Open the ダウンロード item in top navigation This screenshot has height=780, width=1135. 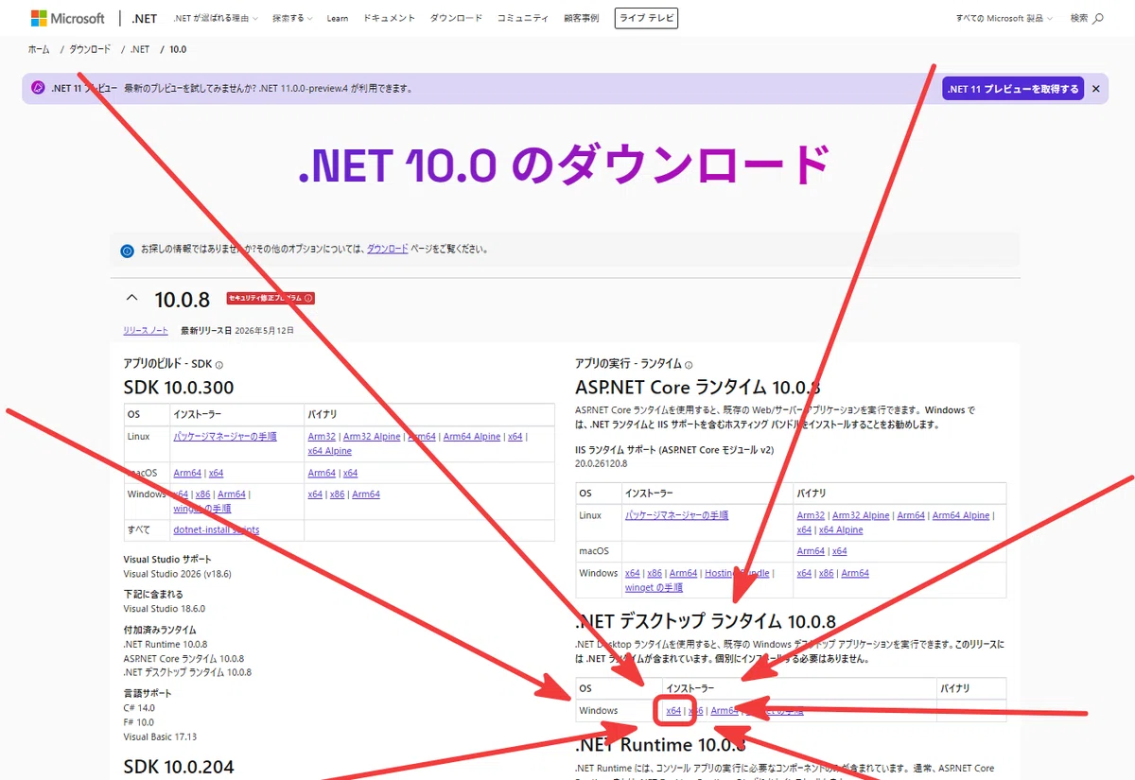tap(456, 18)
